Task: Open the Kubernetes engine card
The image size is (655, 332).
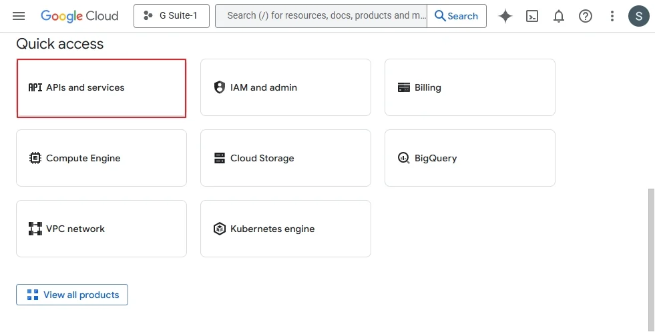Action: tap(286, 229)
